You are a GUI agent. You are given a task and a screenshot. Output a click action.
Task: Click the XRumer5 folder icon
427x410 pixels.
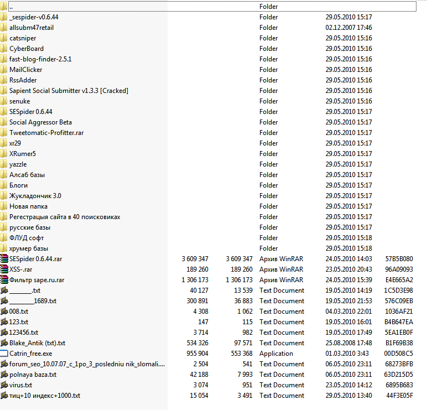click(3, 154)
